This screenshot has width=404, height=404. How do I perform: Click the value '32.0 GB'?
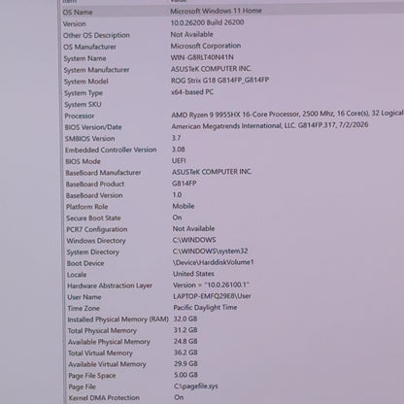[185, 319]
